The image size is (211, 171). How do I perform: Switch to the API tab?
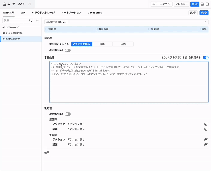pyautogui.click(x=23, y=13)
